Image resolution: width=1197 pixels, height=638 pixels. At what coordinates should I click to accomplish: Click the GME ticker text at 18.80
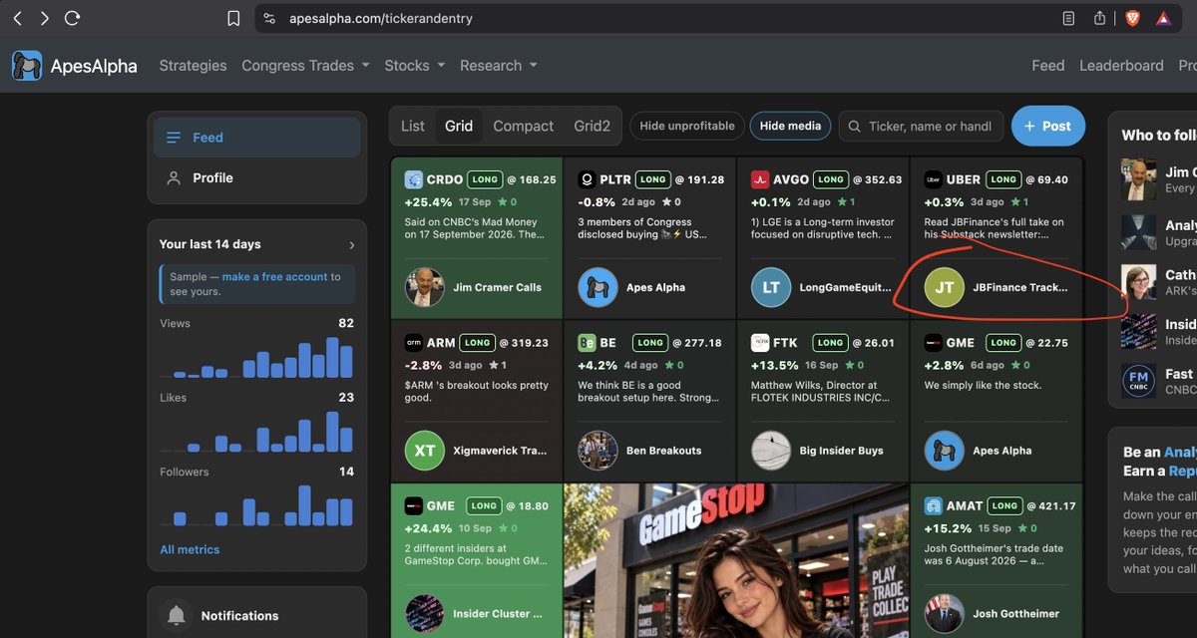coord(440,505)
